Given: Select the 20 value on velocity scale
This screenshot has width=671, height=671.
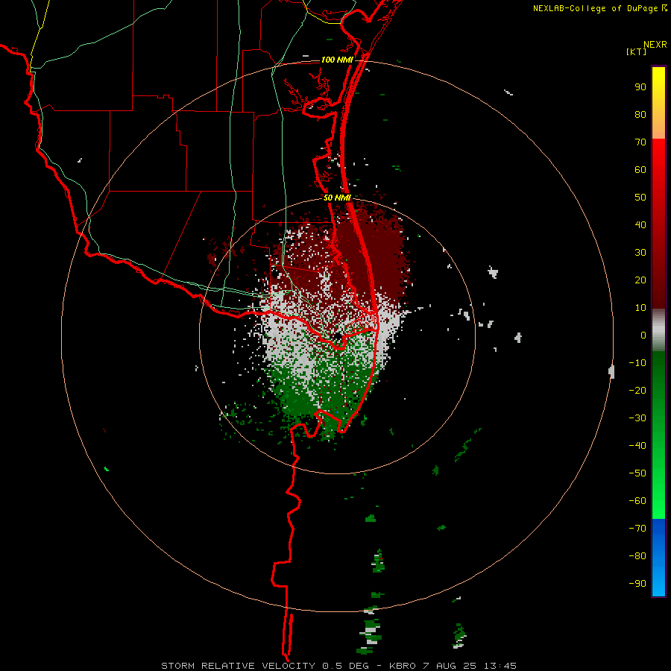Looking at the screenshot, I should [640, 280].
